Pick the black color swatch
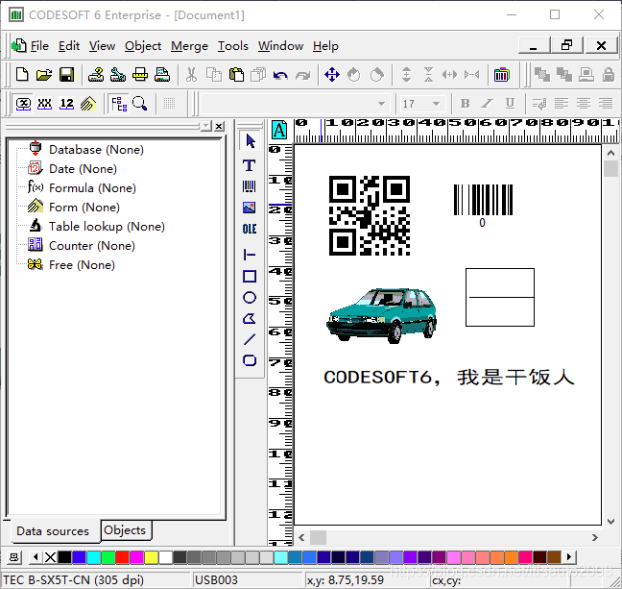 (x=64, y=557)
